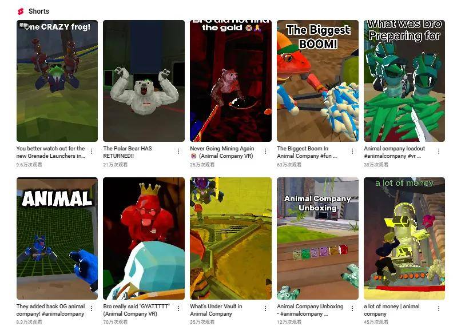Screen dimensions: 465x334
Task: Open more options for a lot of money short
Action: (x=439, y=308)
